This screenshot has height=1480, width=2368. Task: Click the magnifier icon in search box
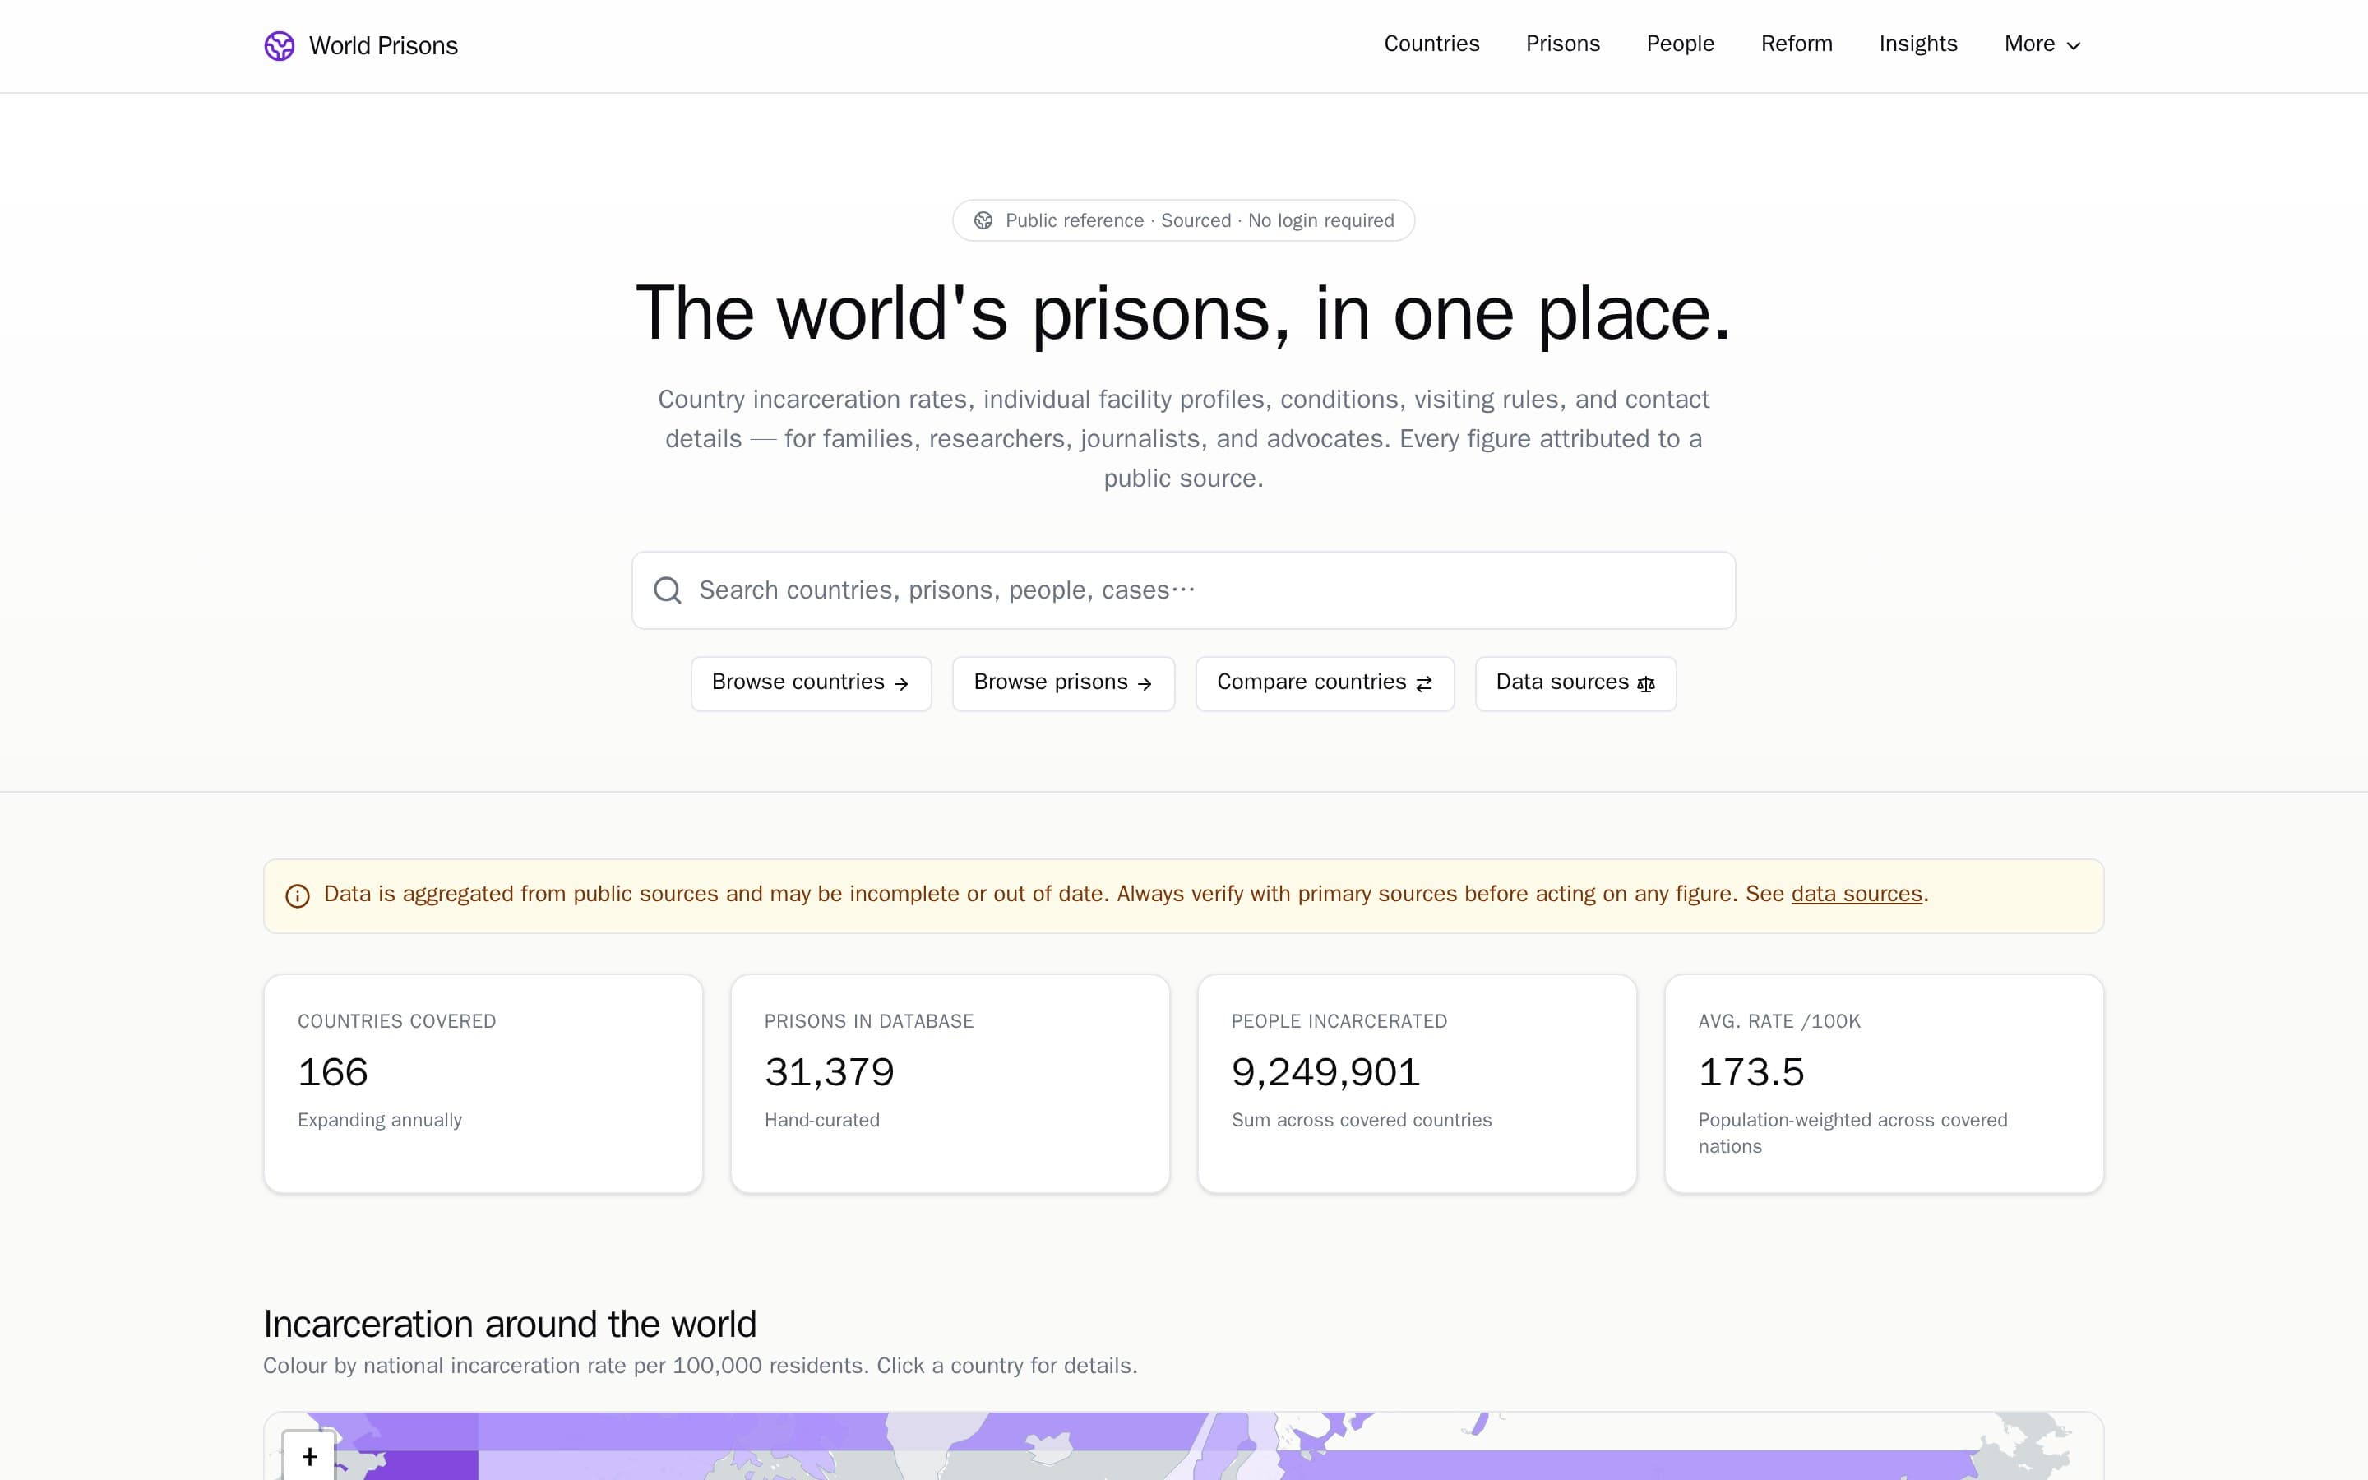tap(668, 590)
